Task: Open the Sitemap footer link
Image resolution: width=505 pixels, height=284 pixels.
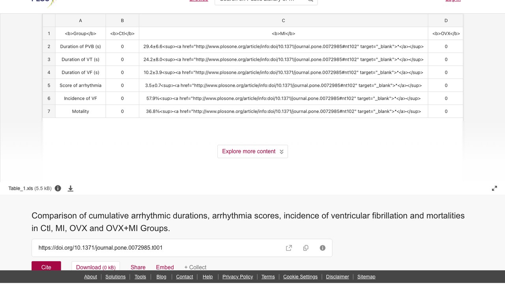Action: (x=366, y=277)
